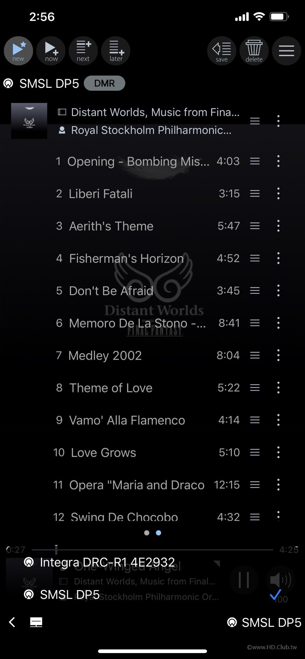The width and height of the screenshot is (305, 659).
Task: Select the SMSL DP5 renderer option
Action: click(x=62, y=594)
